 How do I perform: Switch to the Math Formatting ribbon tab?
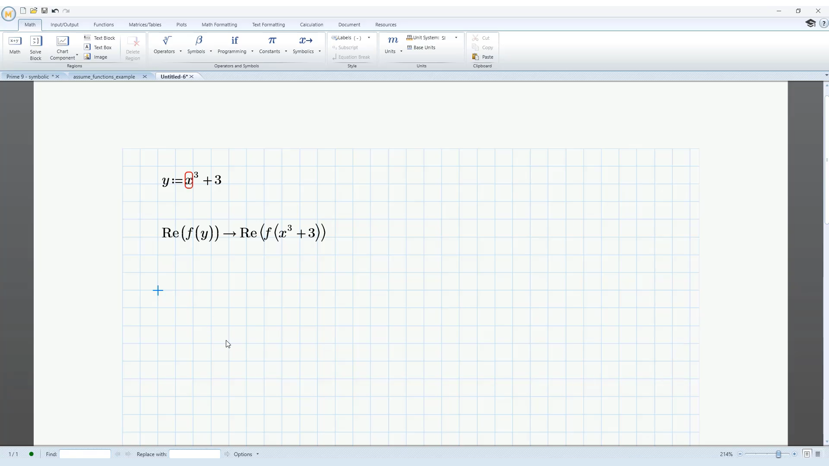pos(219,25)
